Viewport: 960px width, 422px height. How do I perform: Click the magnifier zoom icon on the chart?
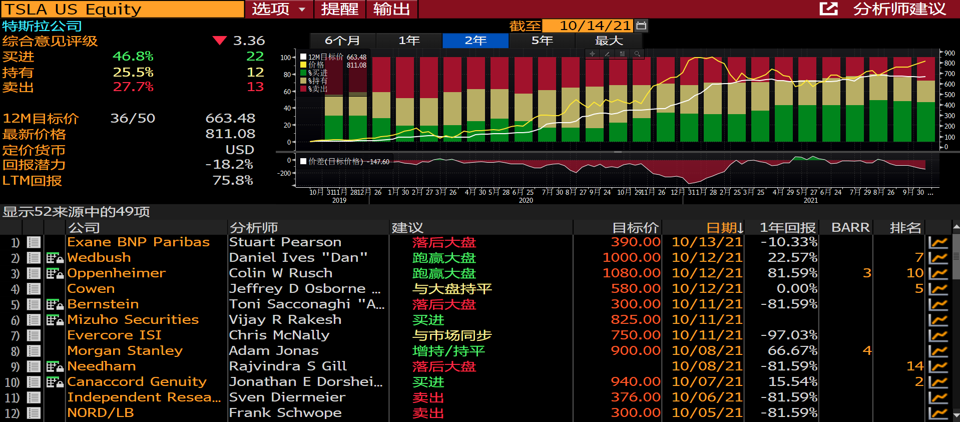pyautogui.click(x=637, y=54)
